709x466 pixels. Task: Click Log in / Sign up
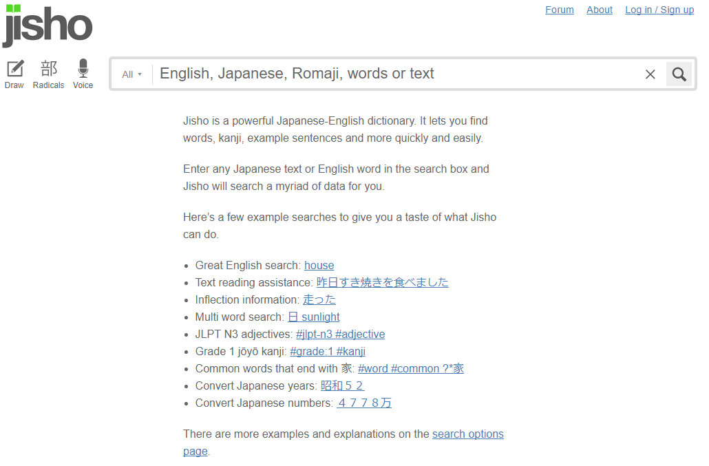coord(659,10)
